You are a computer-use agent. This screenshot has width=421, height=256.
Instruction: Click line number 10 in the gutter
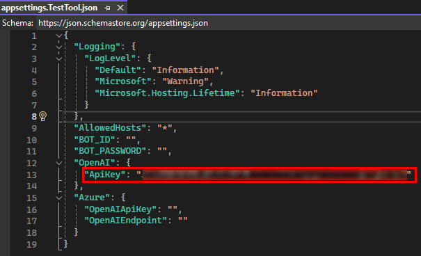point(31,140)
